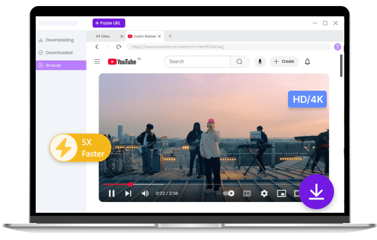Toggle the autoplay switch
377x240 pixels.
point(229,193)
